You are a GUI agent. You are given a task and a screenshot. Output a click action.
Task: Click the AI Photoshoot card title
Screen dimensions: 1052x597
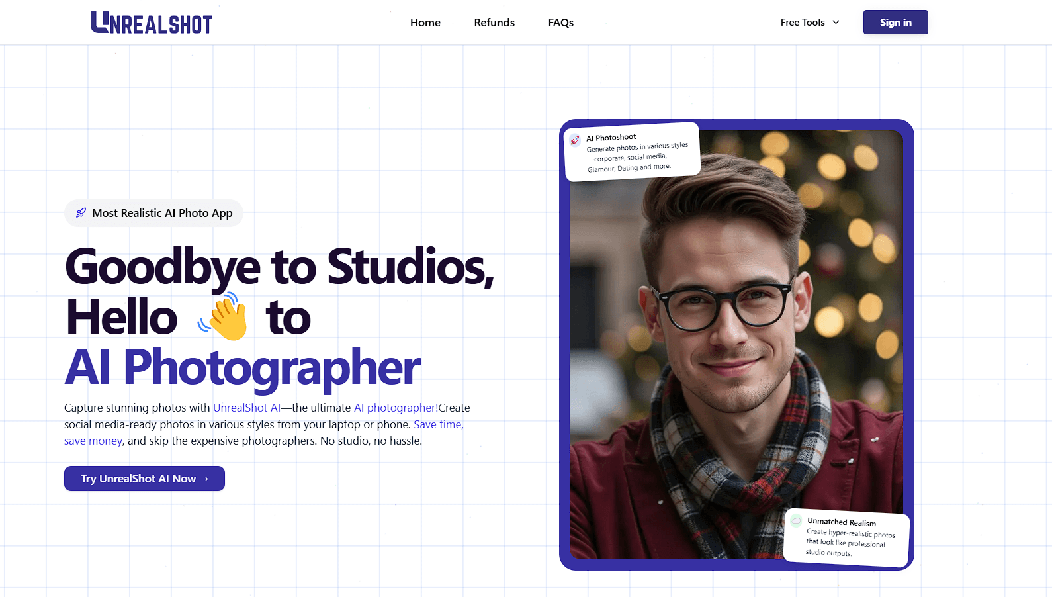click(x=611, y=138)
